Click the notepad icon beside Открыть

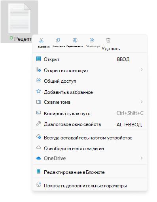38,59
